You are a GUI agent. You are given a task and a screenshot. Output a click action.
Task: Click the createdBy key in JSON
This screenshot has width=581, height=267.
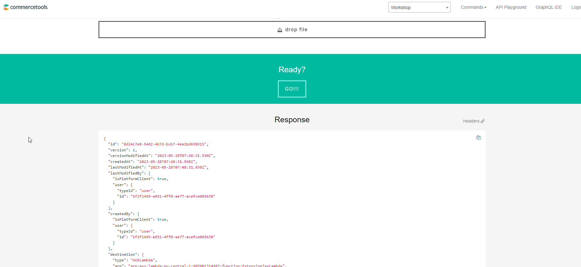[121, 214]
